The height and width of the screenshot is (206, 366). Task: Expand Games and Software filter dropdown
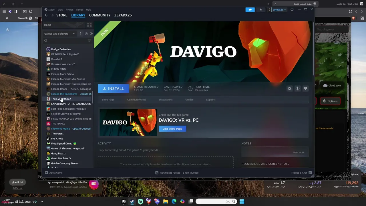(59, 33)
